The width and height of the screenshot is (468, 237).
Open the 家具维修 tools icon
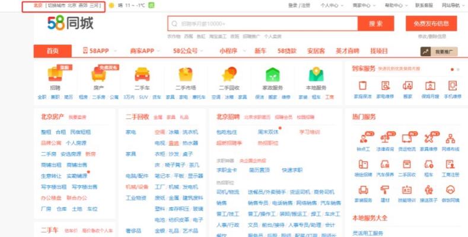pyautogui.click(x=429, y=138)
